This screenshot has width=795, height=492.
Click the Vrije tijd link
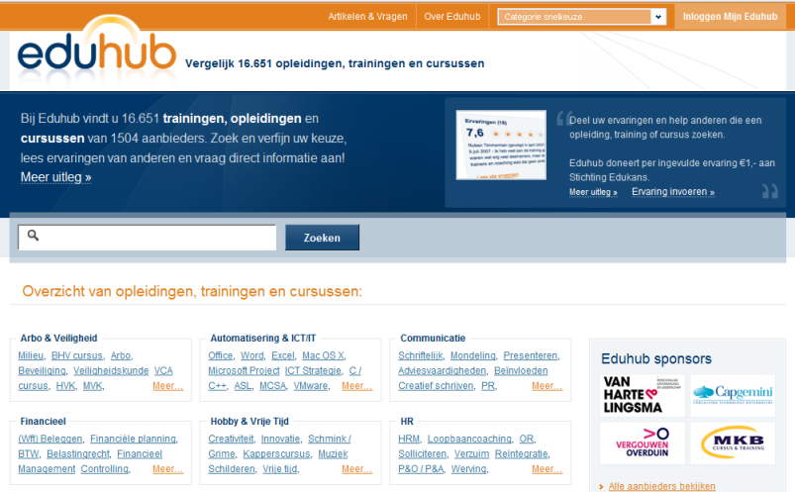[280, 469]
